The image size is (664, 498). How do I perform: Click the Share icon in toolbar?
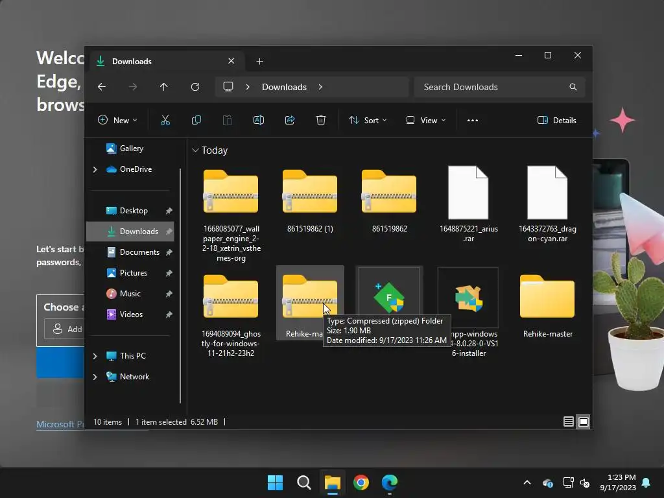point(290,120)
